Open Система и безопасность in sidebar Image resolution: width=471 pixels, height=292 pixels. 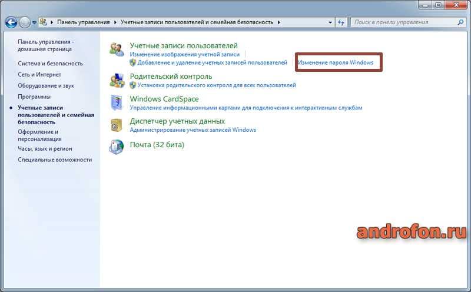(x=50, y=64)
